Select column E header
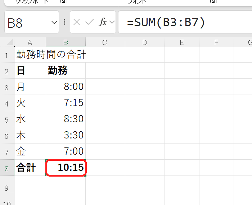252x205 pixels. (x=182, y=42)
